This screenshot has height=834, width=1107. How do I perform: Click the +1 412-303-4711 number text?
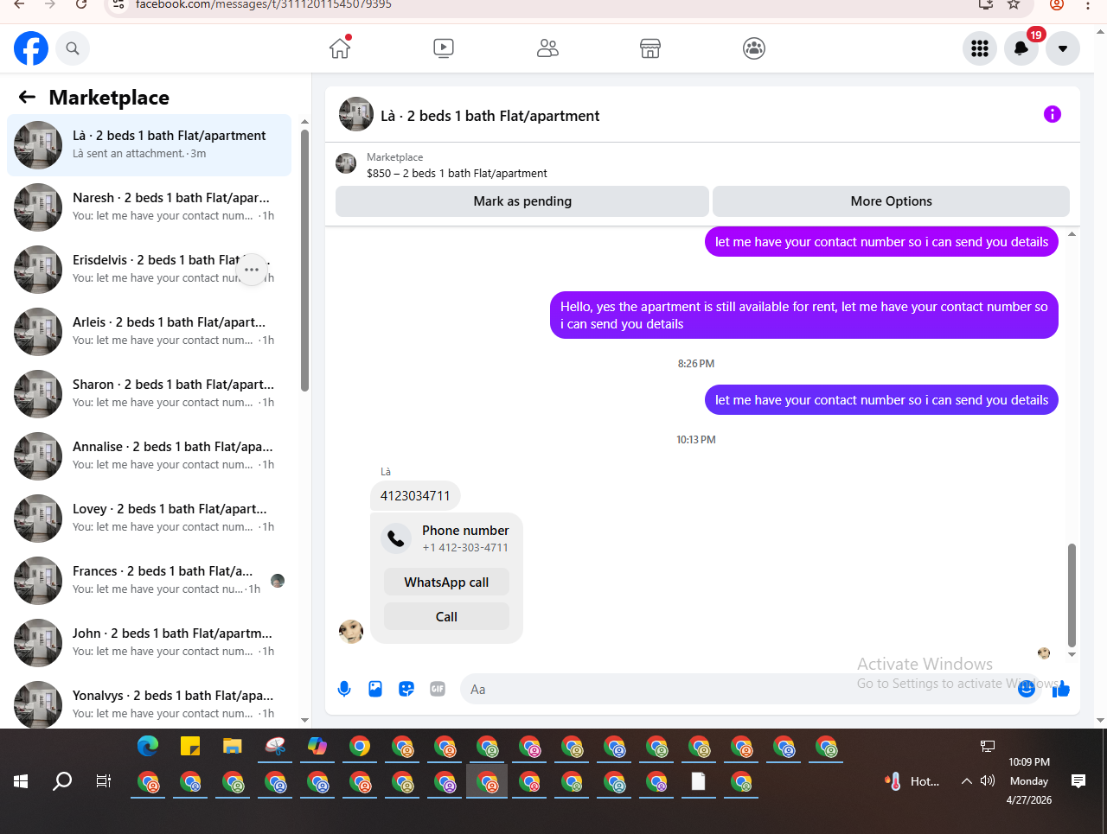click(465, 548)
